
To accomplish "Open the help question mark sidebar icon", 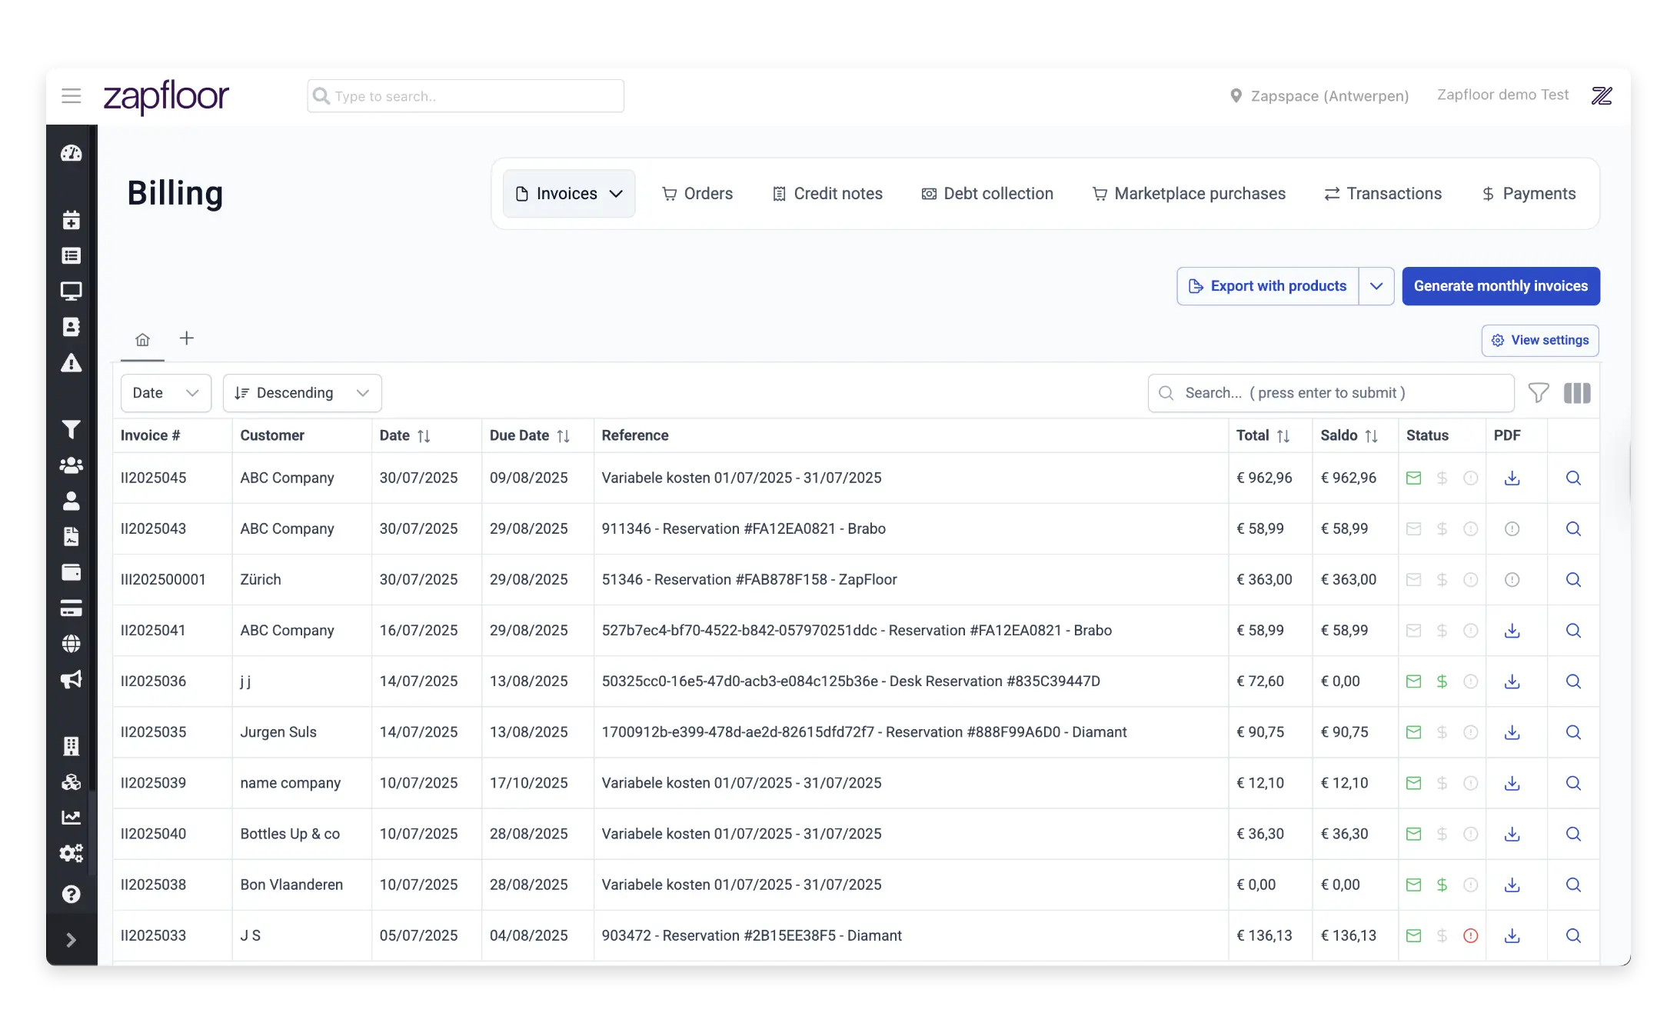I will pyautogui.click(x=71, y=894).
